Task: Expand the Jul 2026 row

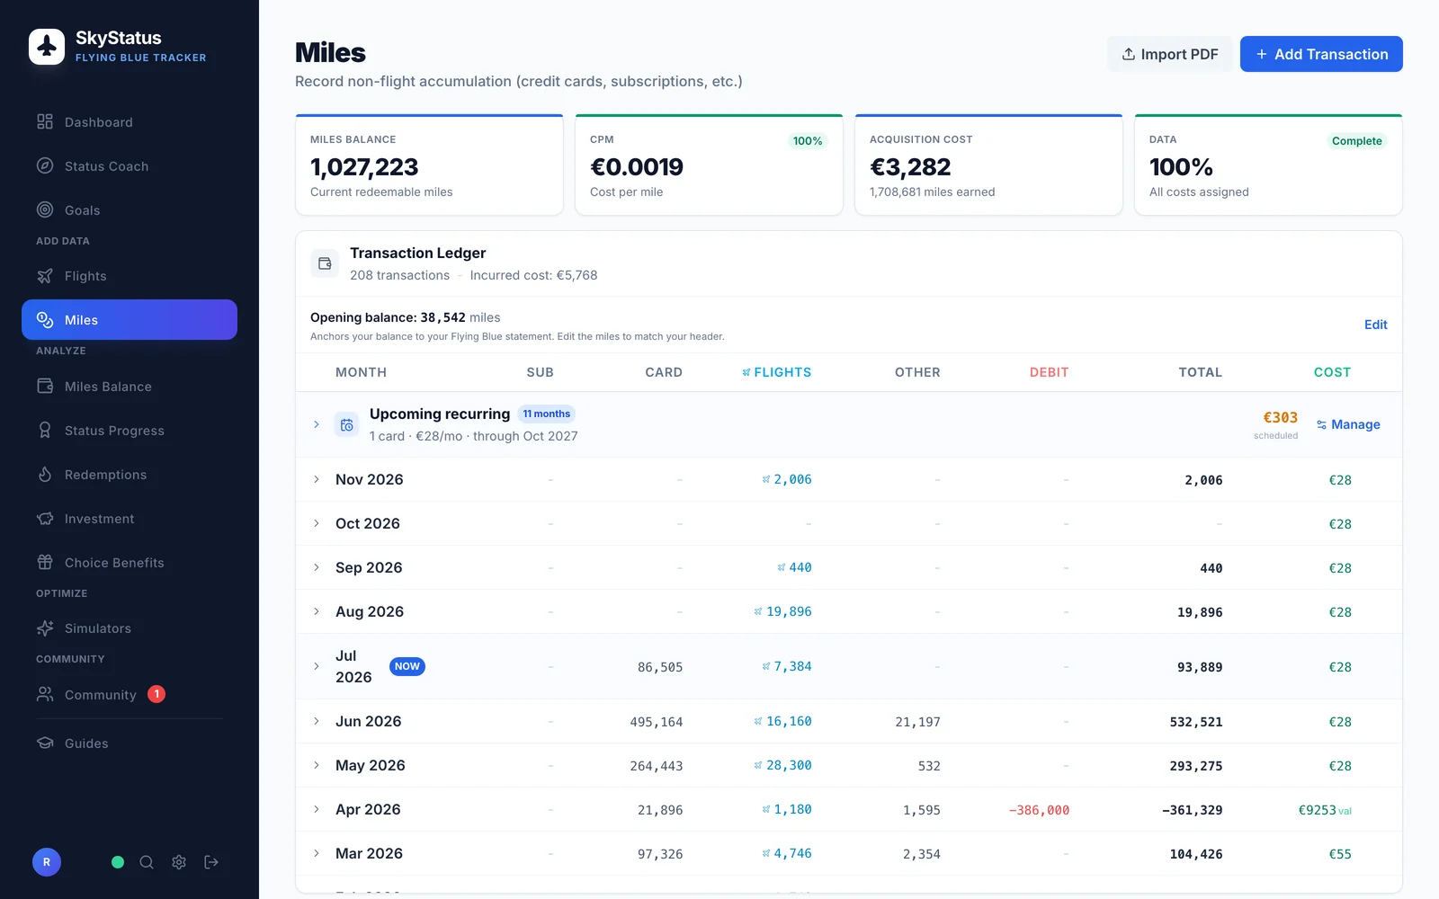Action: 317,666
